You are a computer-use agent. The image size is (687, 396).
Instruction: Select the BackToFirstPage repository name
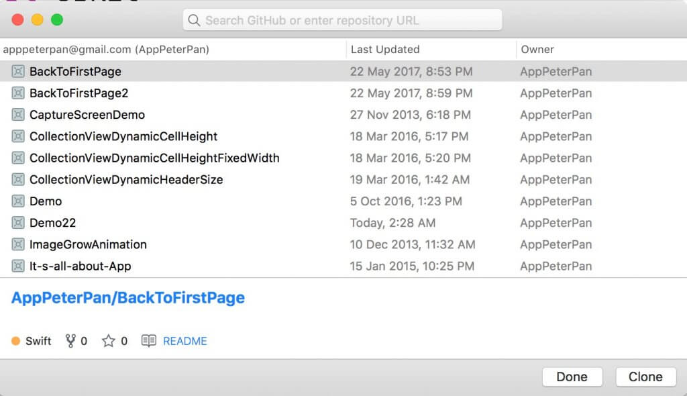[75, 72]
